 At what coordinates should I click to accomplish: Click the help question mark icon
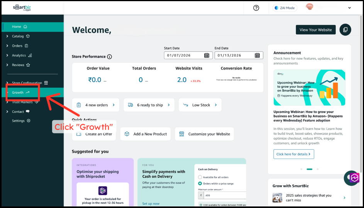tap(256, 8)
